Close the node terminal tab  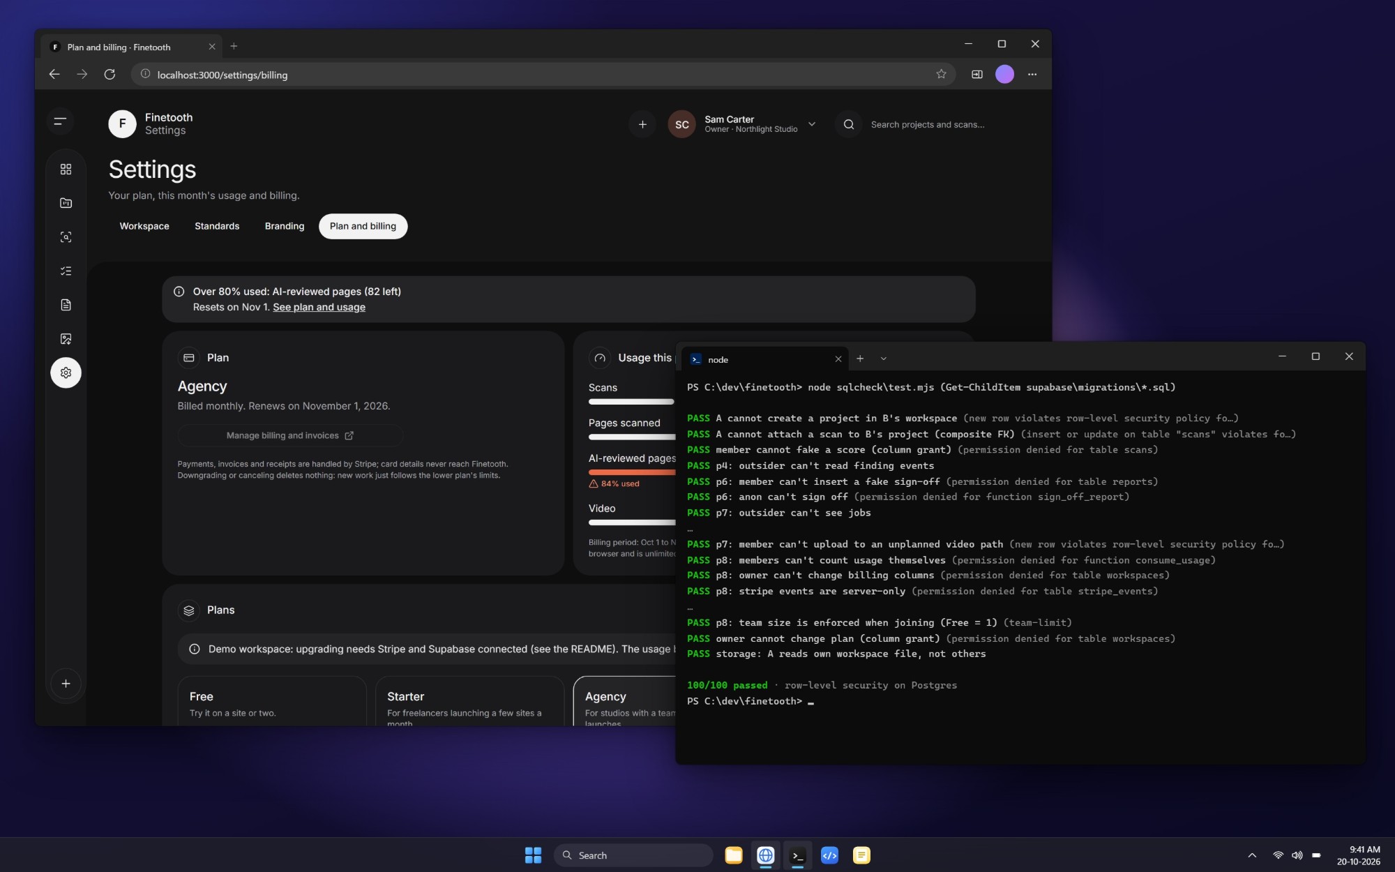[x=838, y=359]
